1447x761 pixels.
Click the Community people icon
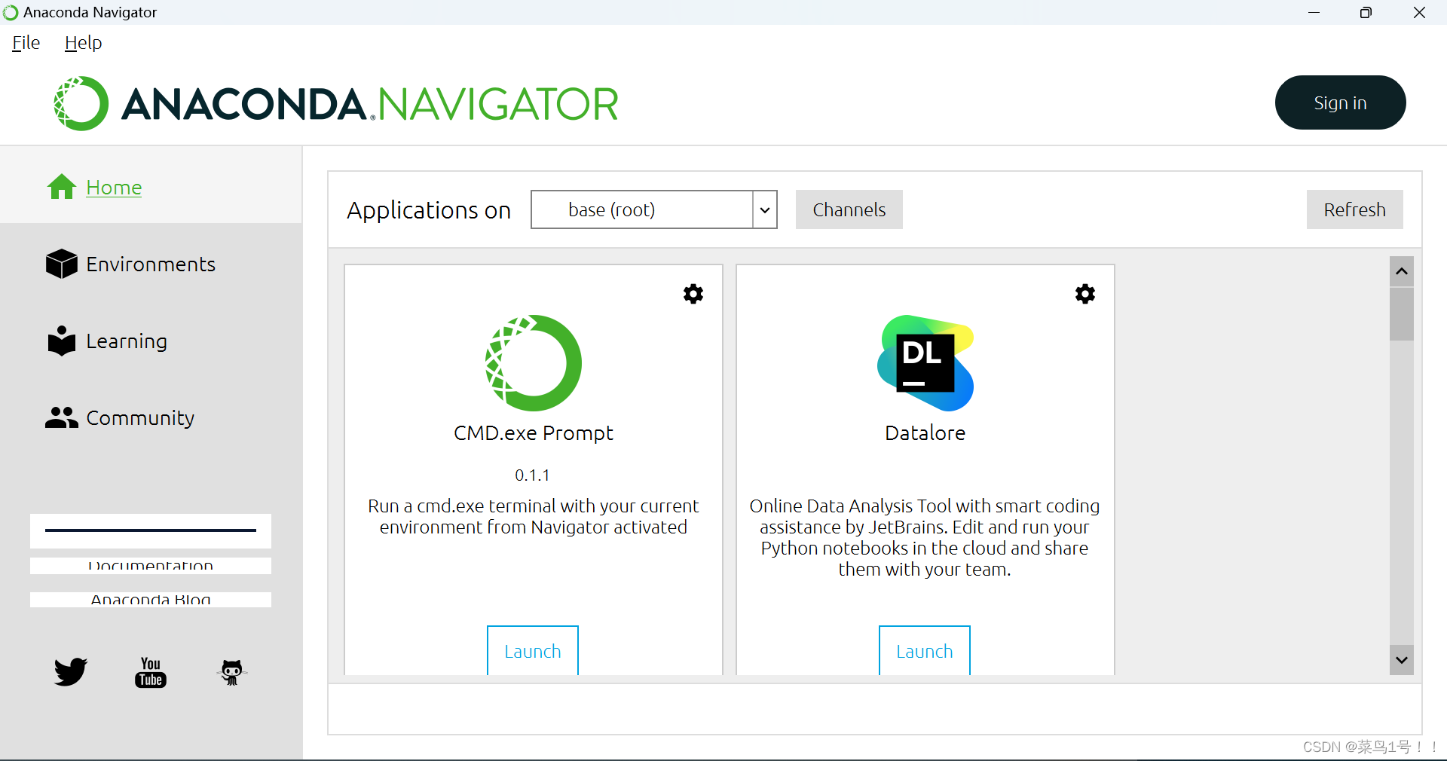pos(61,417)
